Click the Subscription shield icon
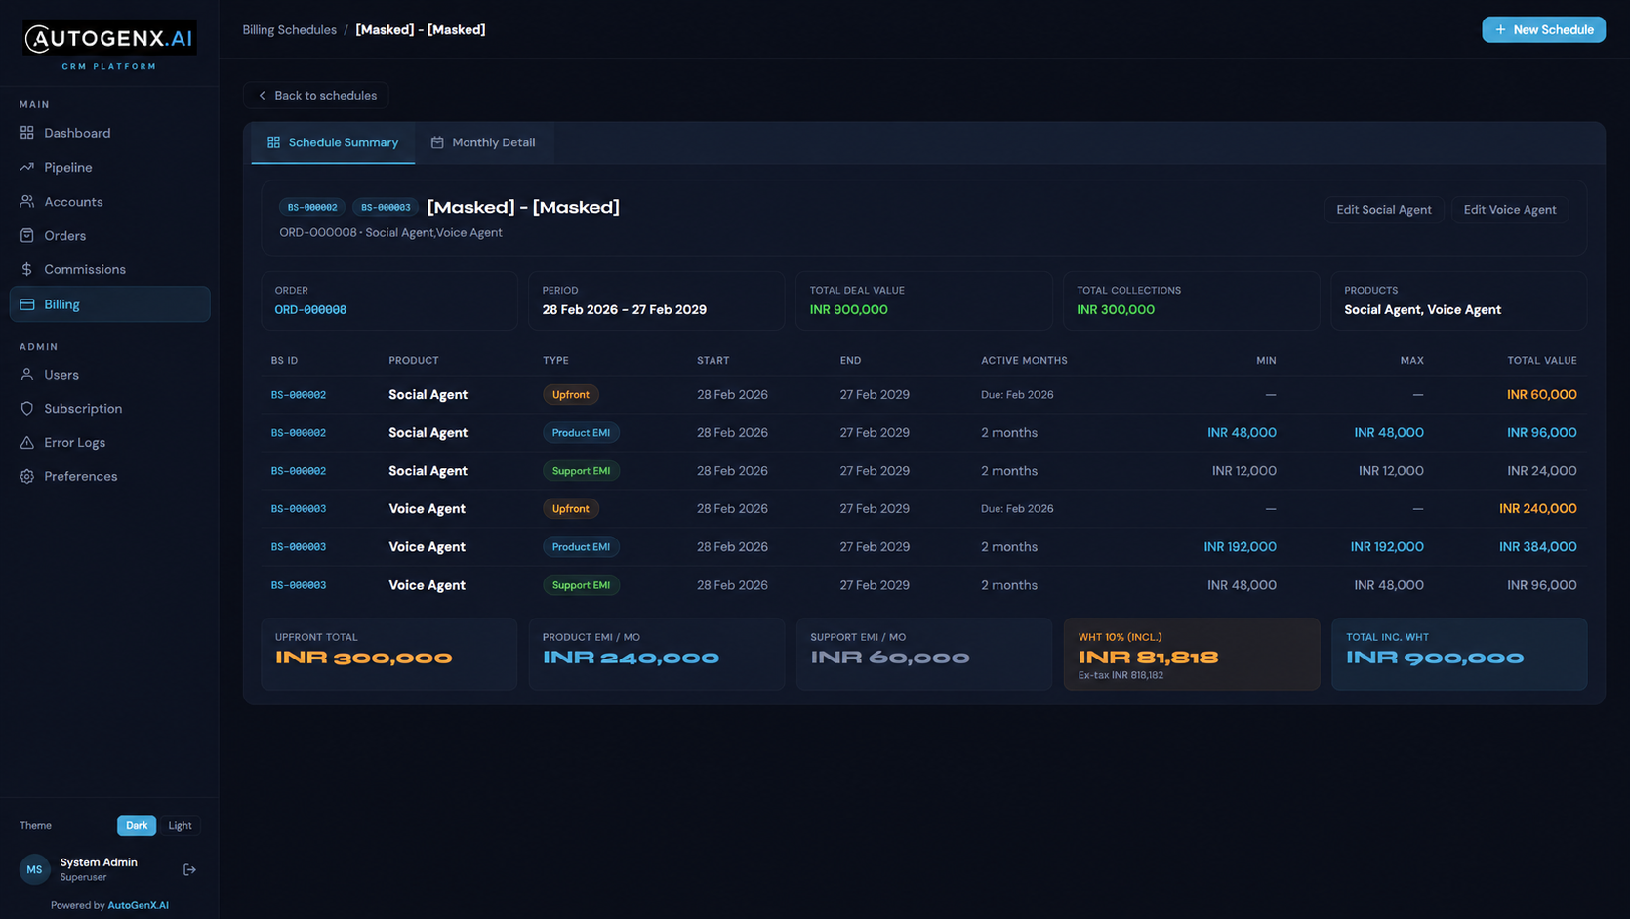Viewport: 1630px width, 919px height. [27, 408]
